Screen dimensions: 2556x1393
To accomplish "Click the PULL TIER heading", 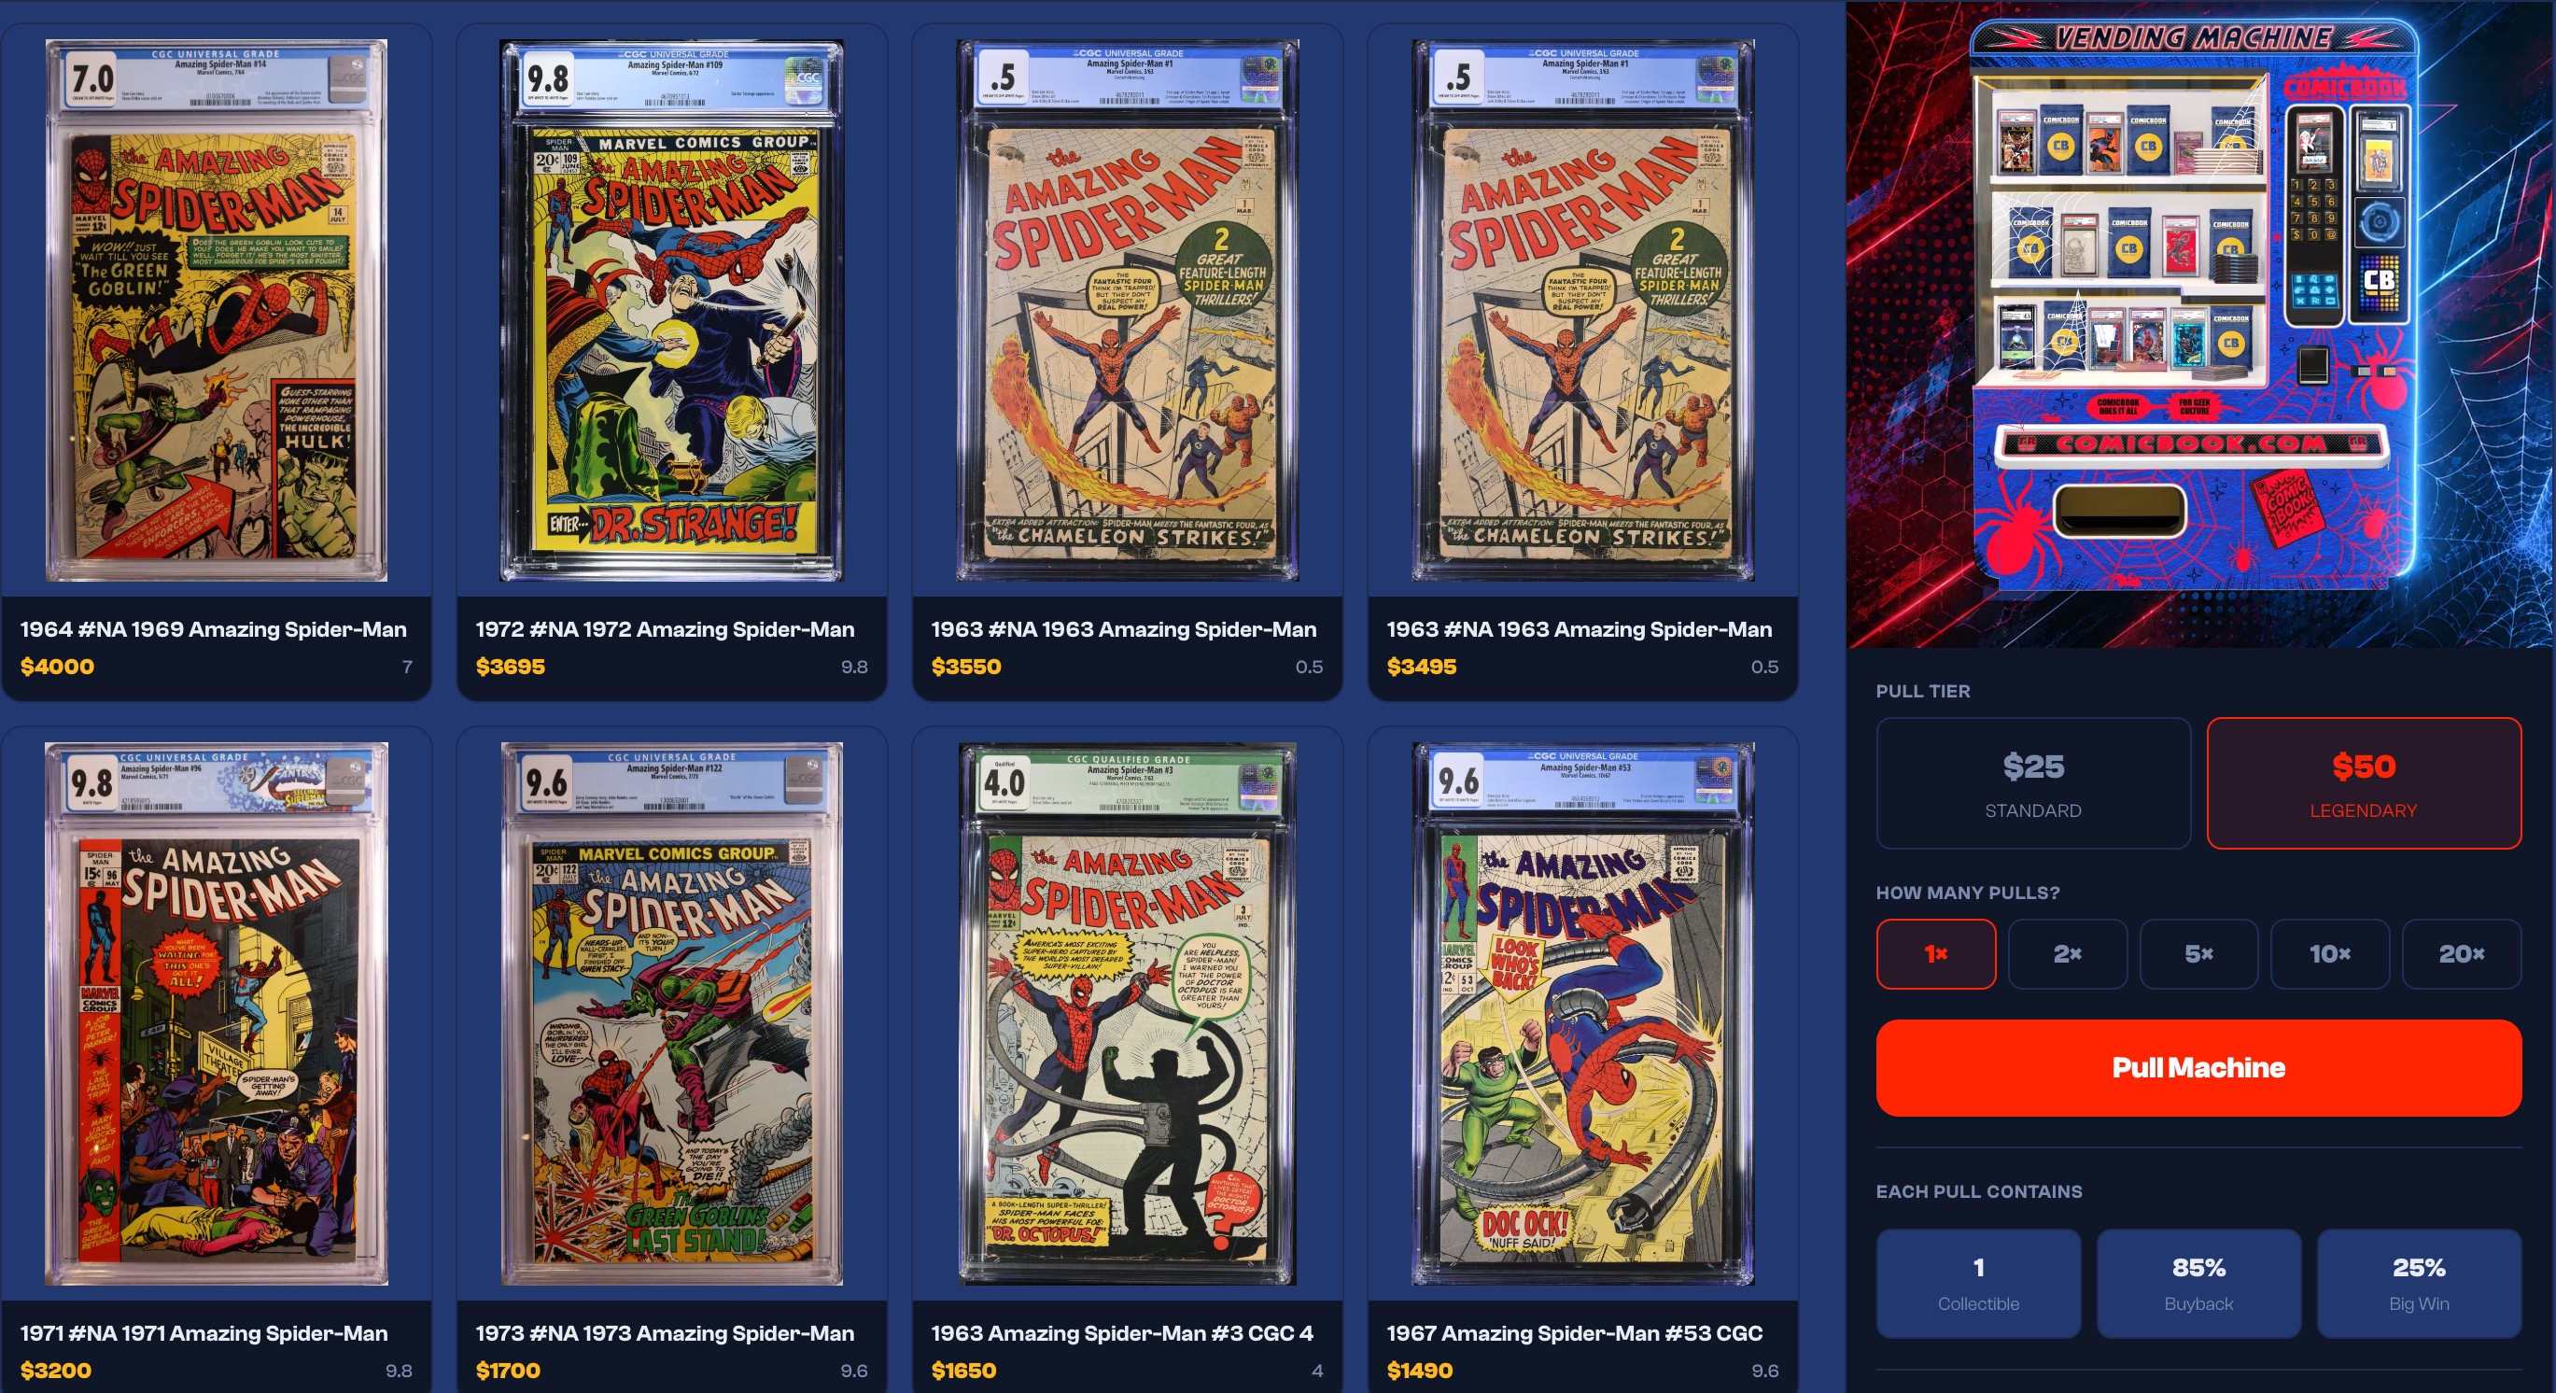I will click(1922, 691).
